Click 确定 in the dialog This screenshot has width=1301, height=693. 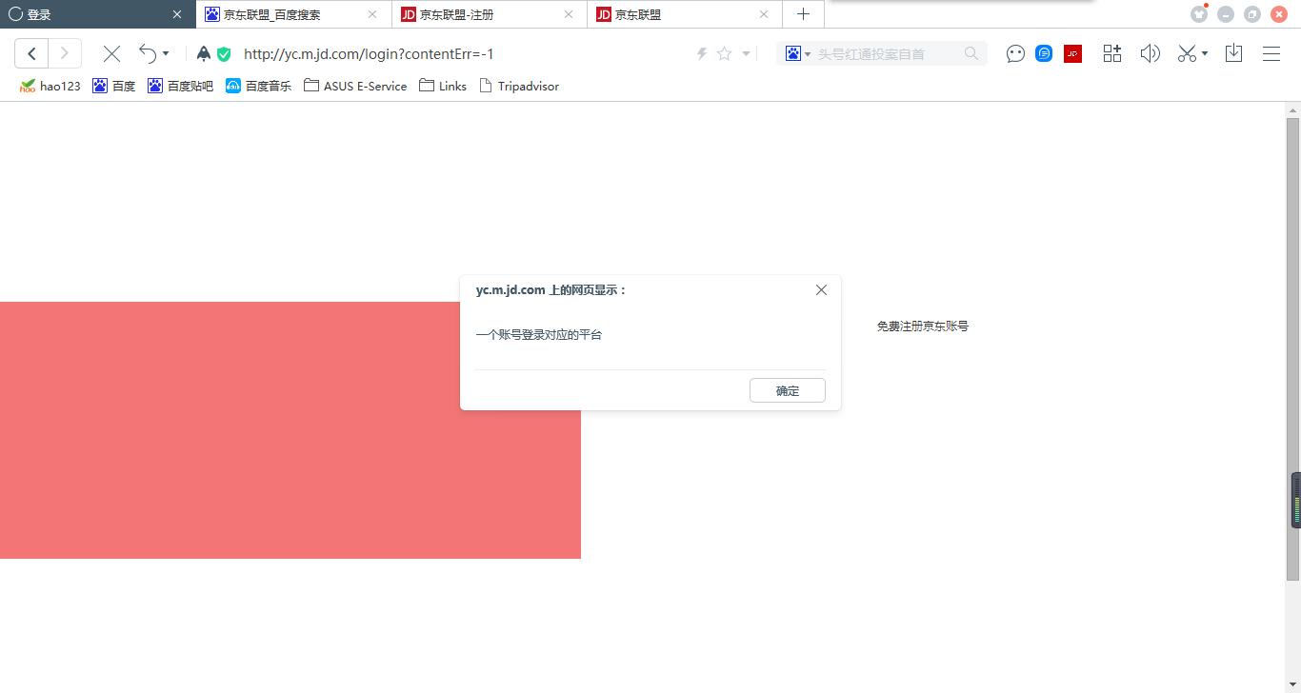tap(787, 390)
